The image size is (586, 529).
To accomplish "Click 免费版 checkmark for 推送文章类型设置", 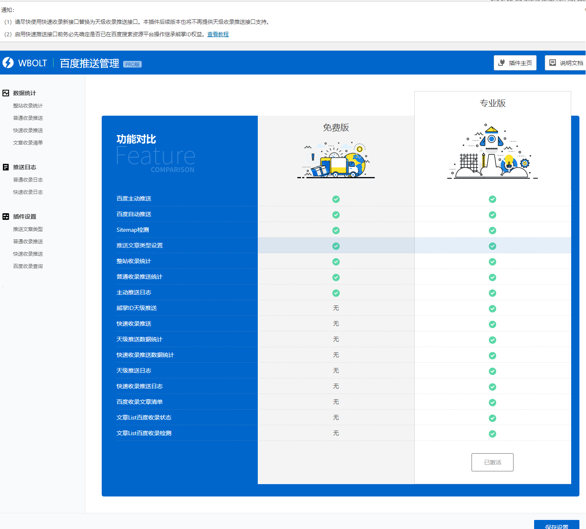I will point(336,246).
